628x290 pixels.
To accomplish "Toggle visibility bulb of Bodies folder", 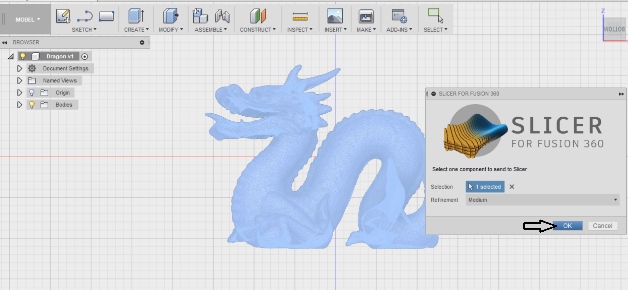I will pos(32,105).
